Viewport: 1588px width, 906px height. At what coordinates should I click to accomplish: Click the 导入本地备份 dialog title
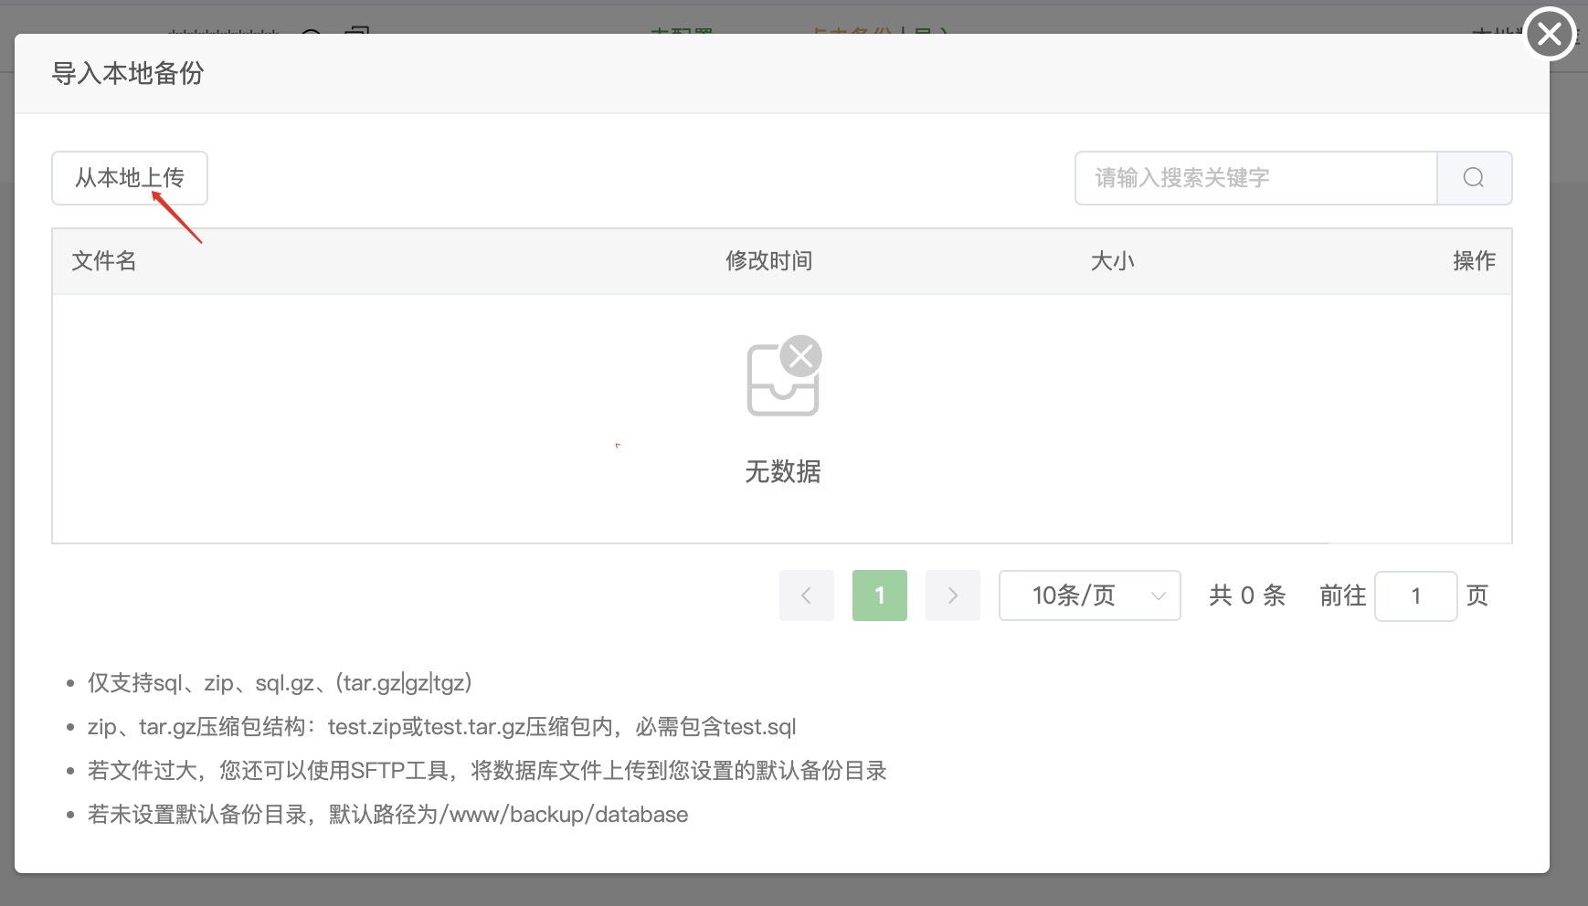pos(128,73)
